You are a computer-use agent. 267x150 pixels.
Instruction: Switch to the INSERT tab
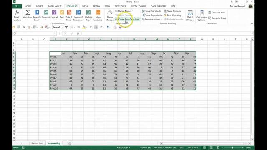click(39, 6)
